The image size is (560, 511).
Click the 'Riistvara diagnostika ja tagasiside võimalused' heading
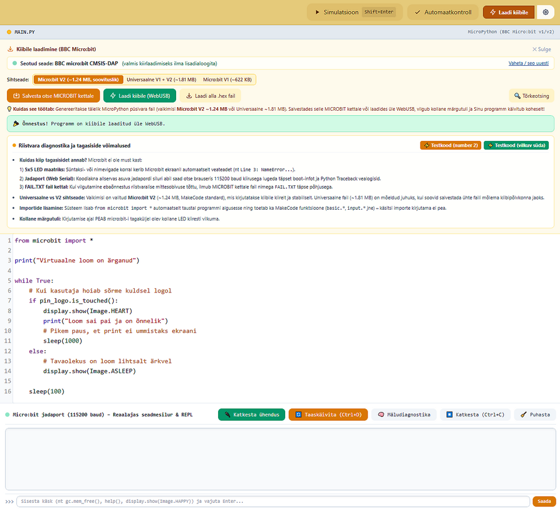74,146
